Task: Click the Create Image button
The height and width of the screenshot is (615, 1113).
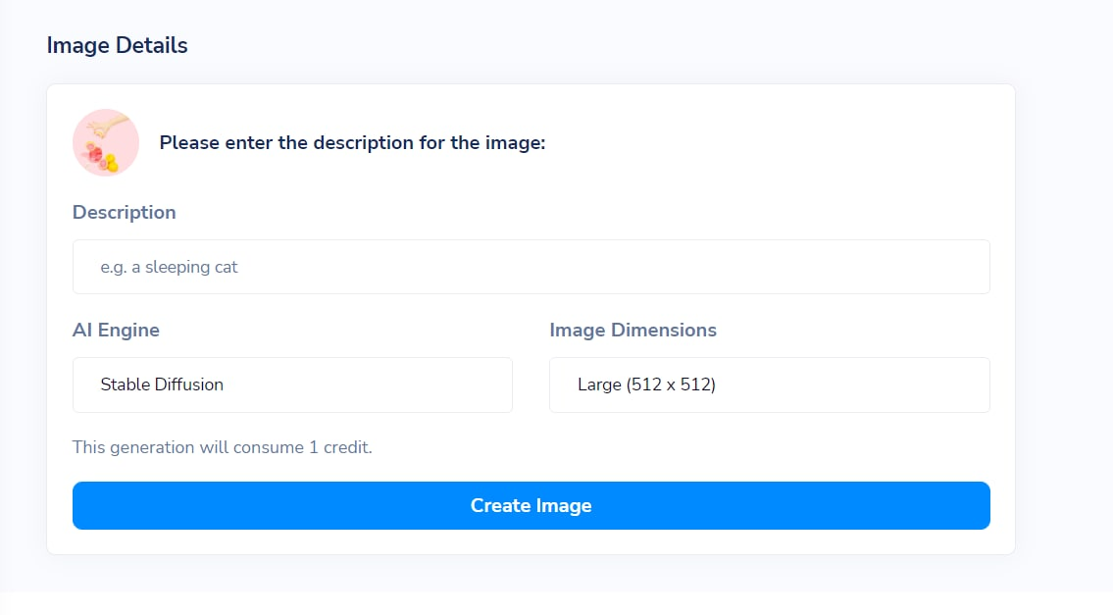Action: (x=531, y=506)
